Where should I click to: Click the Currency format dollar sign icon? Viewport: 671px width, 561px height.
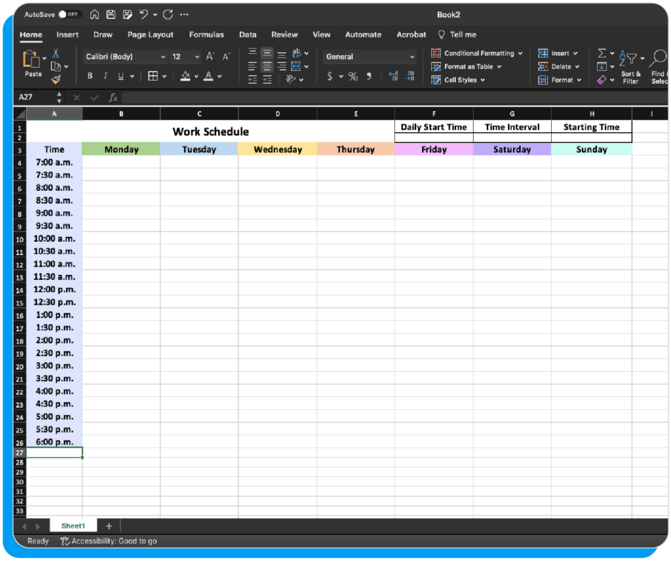(330, 76)
